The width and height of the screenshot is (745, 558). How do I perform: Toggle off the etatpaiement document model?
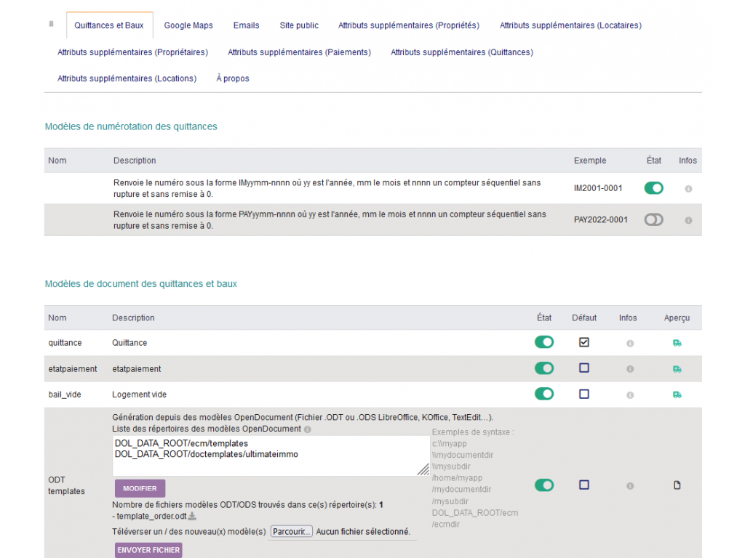(x=544, y=368)
